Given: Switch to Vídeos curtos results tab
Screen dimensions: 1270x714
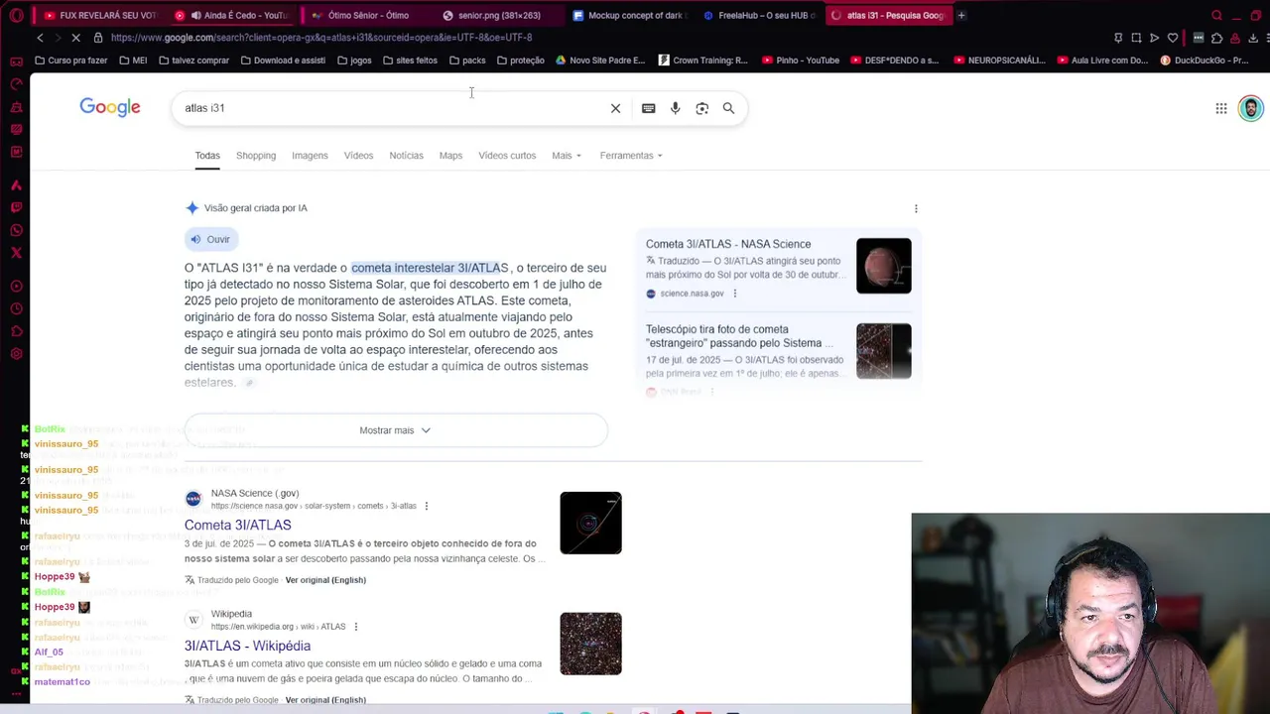Looking at the screenshot, I should tap(507, 156).
